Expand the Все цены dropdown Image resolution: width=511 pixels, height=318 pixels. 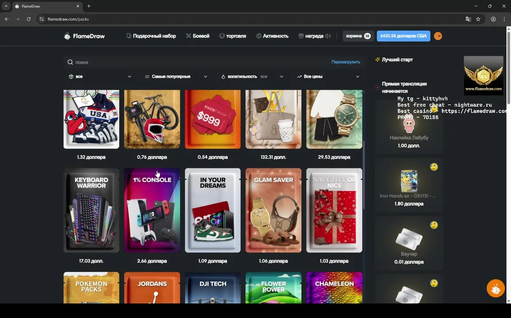pos(328,77)
